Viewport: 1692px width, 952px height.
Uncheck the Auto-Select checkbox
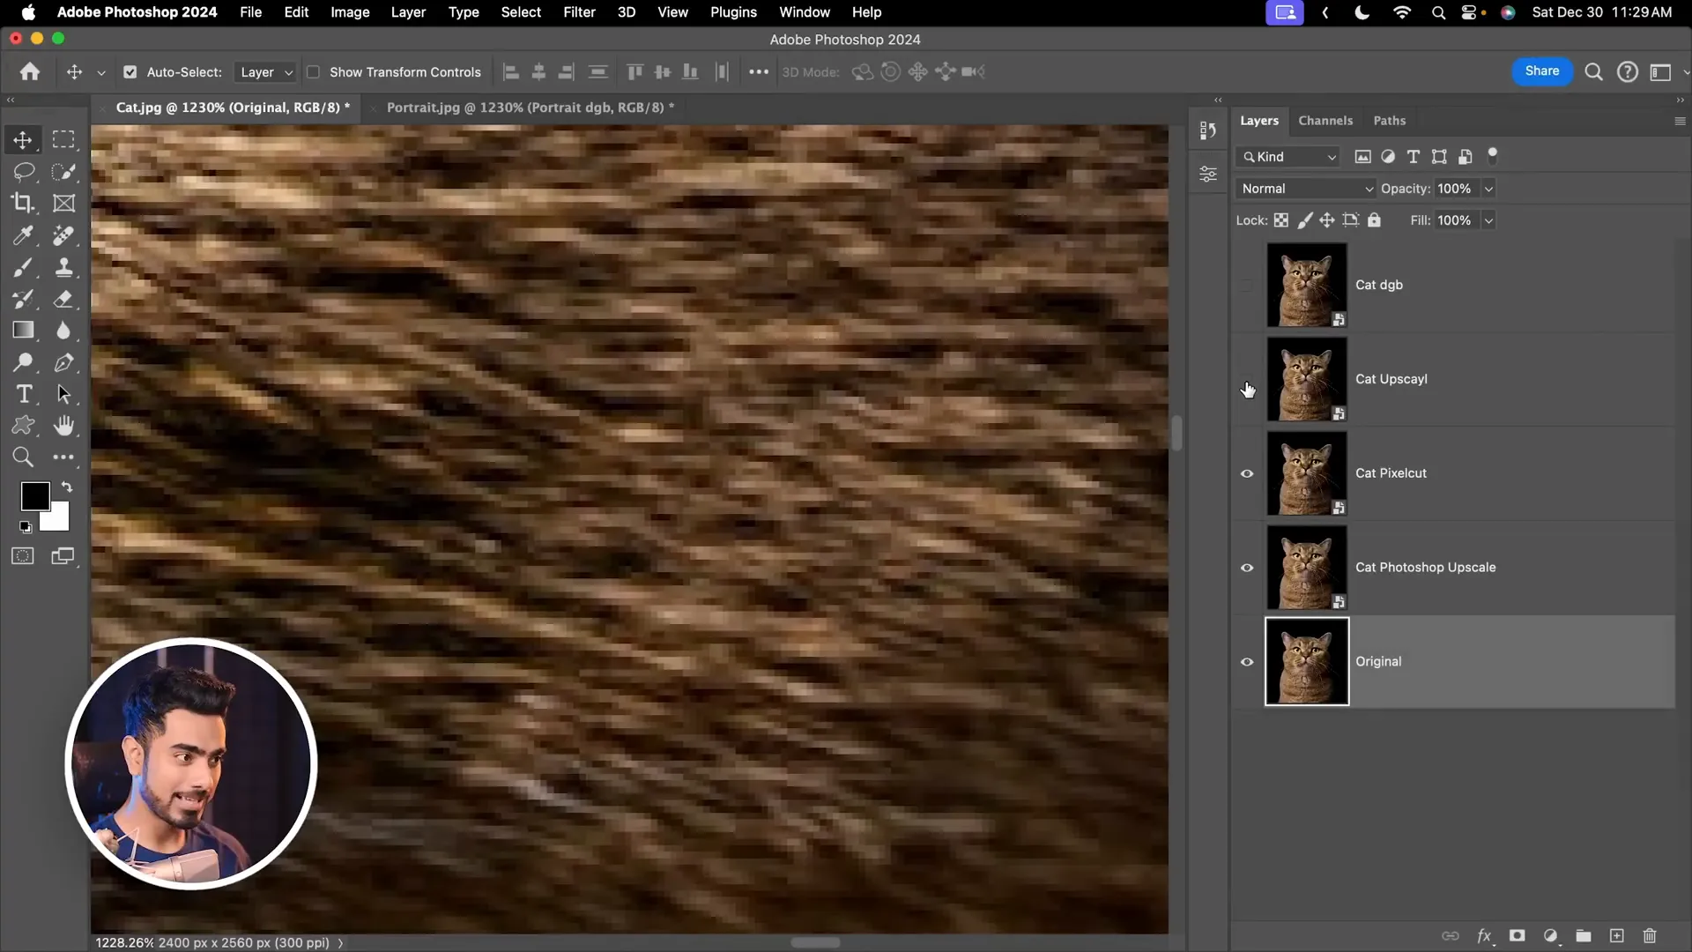130,72
